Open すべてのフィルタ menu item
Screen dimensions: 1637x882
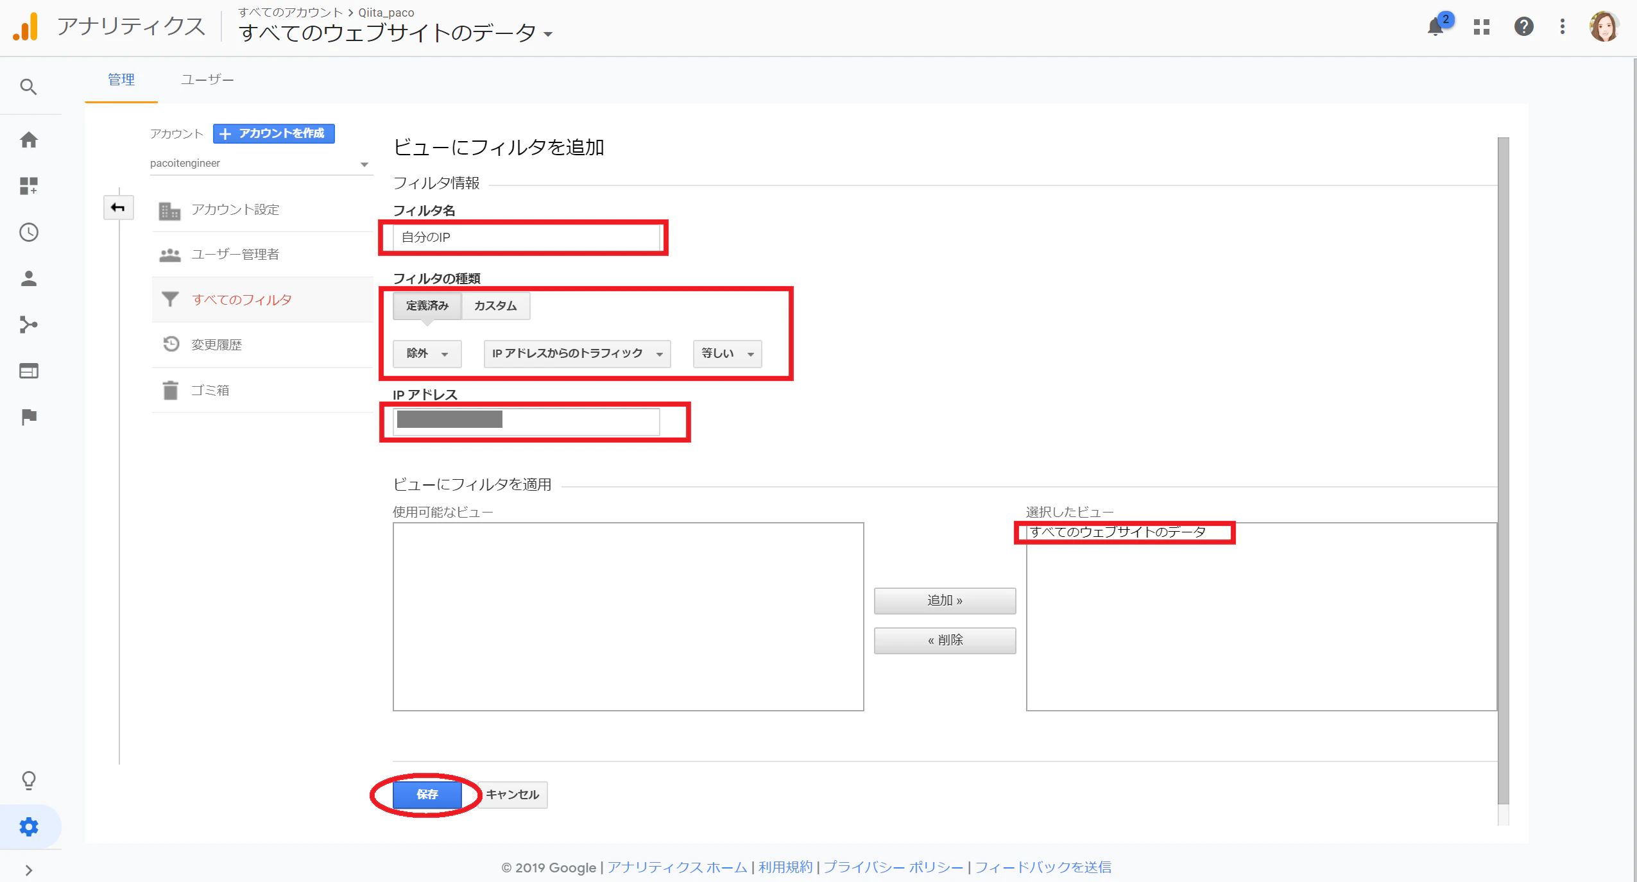pyautogui.click(x=262, y=300)
